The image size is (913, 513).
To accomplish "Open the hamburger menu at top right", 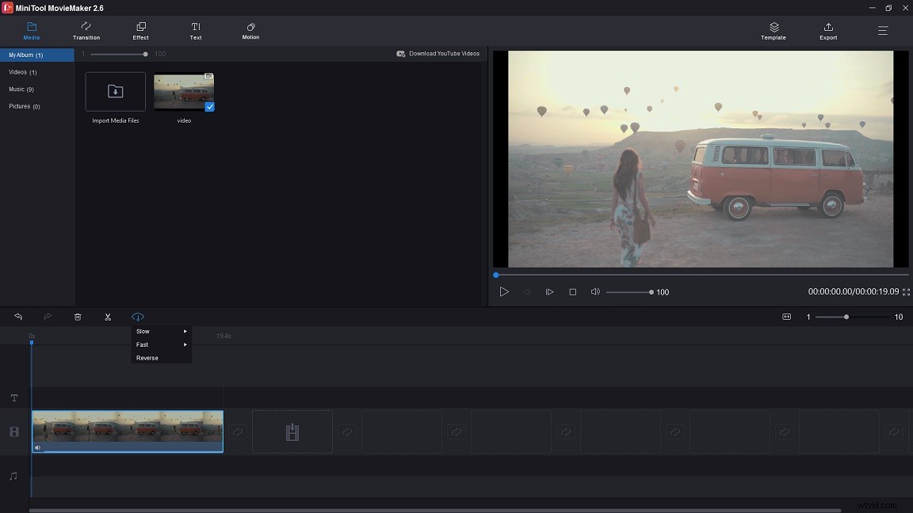I will (x=882, y=31).
